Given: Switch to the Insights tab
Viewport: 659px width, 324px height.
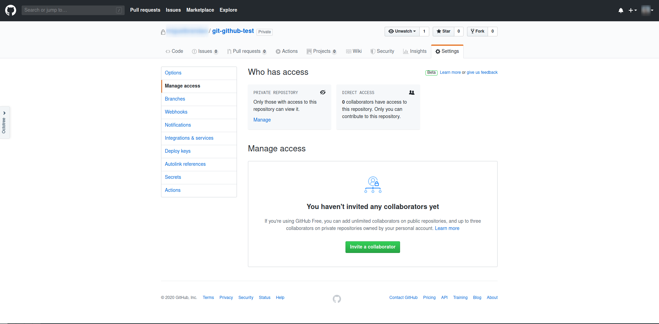Looking at the screenshot, I should (415, 51).
